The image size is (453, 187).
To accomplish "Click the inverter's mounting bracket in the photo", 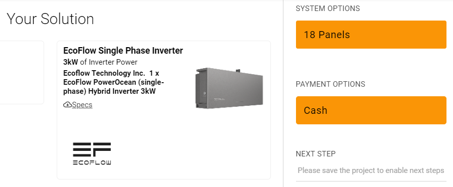I will [238, 70].
